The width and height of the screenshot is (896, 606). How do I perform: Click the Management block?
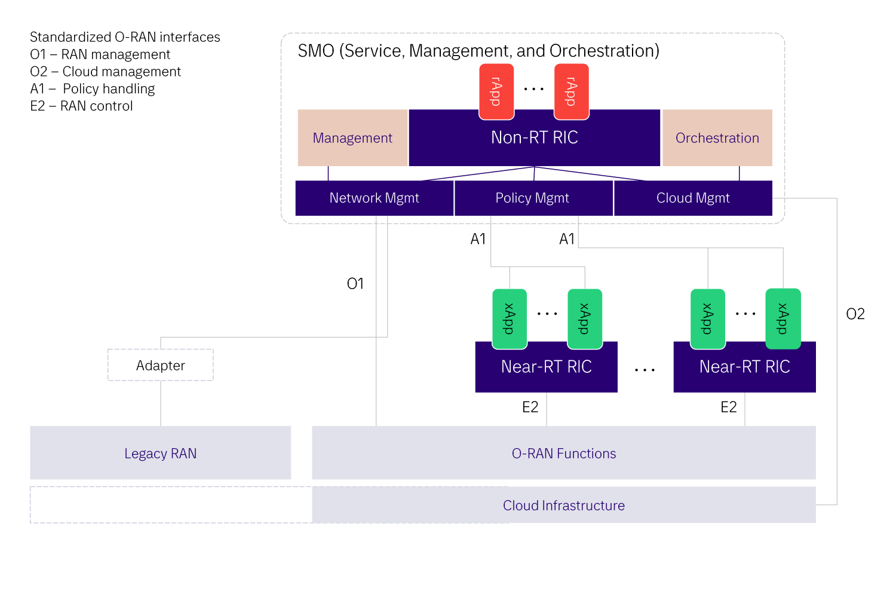352,138
